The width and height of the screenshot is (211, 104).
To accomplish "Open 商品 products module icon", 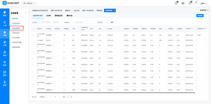I will [5, 53].
